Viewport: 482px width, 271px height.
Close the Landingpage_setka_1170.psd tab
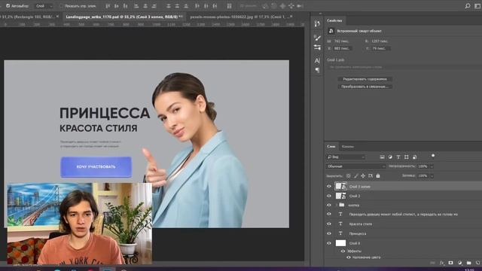coord(182,17)
